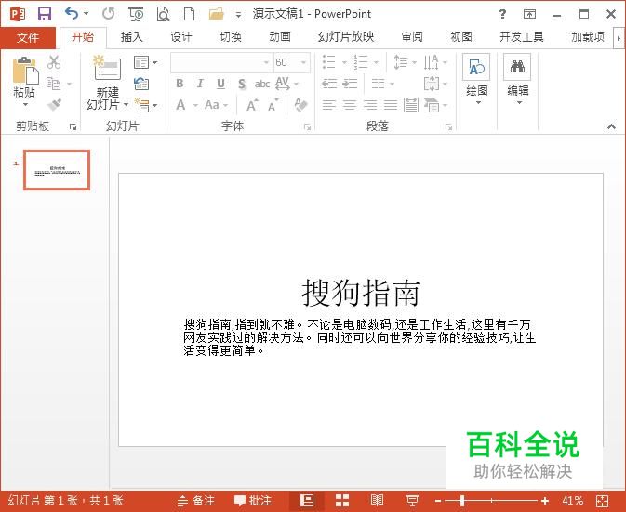Image resolution: width=626 pixels, height=512 pixels.
Task: Toggle numbered list
Action: [361, 62]
